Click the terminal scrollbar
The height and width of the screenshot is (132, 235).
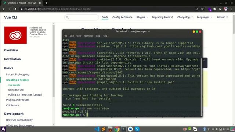[x=201, y=87]
